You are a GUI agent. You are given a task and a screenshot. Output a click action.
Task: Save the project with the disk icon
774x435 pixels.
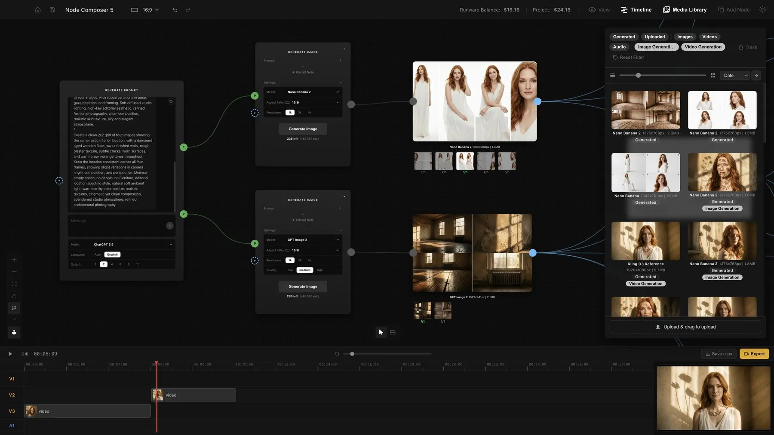[x=52, y=9]
